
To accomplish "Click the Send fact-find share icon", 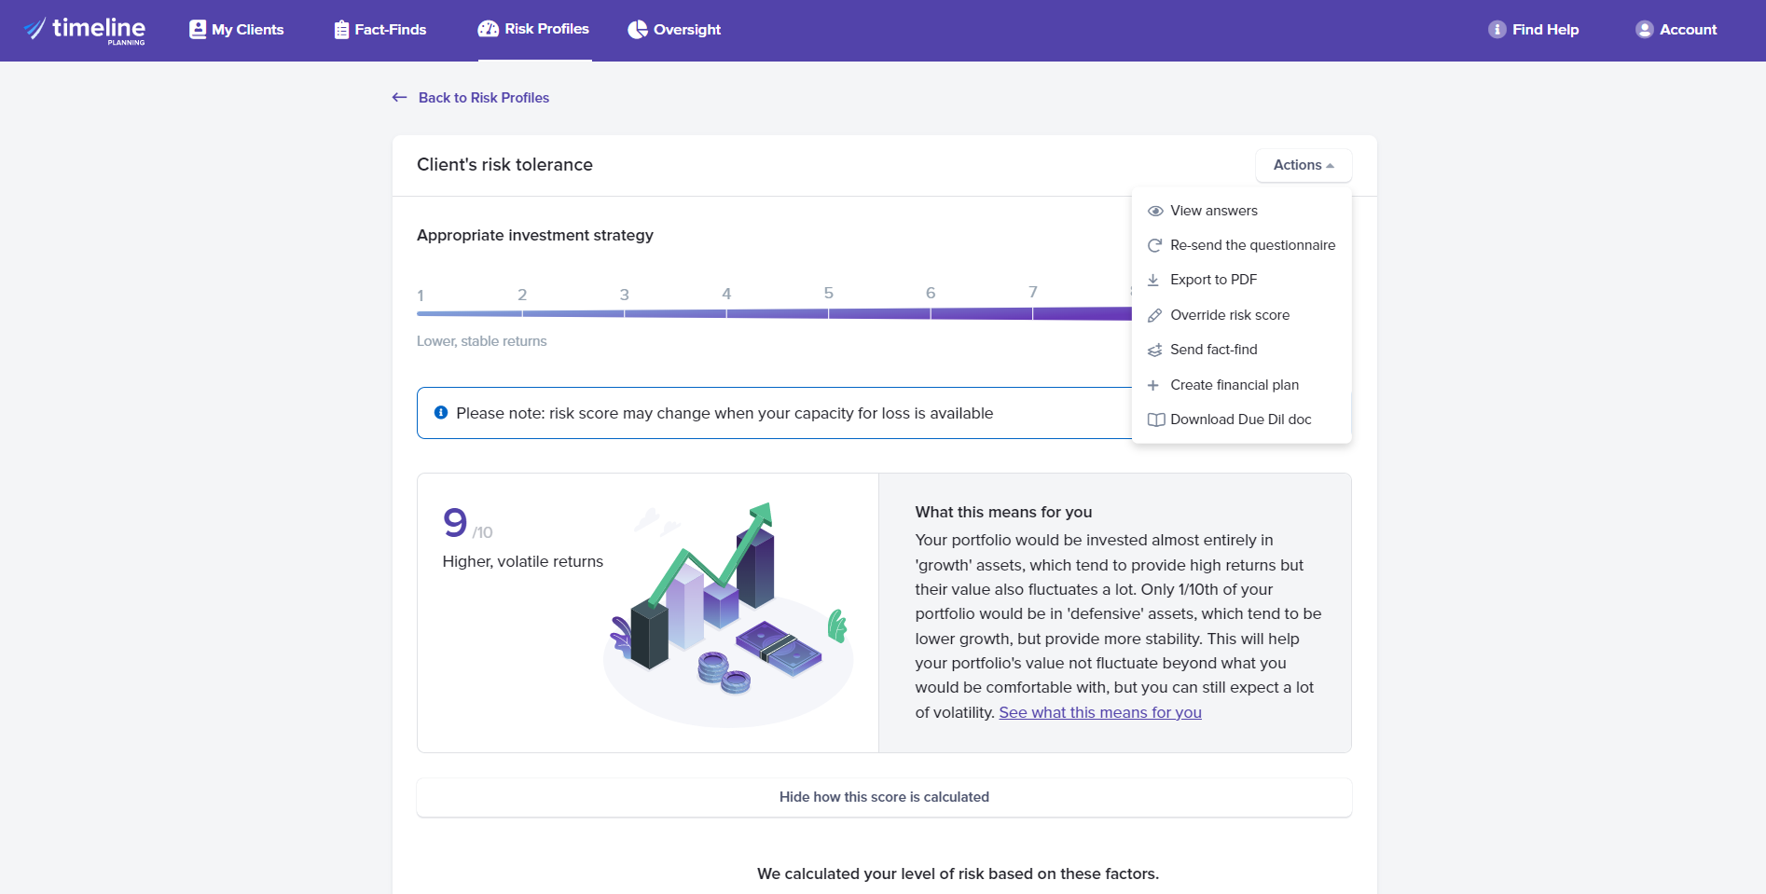I will 1154,350.
